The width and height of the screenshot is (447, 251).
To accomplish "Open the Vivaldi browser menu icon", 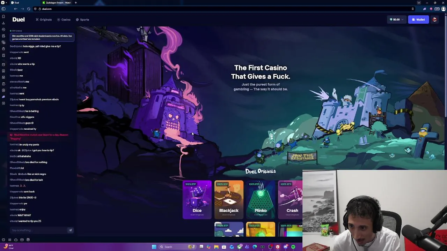I will pyautogui.click(x=3, y=2).
